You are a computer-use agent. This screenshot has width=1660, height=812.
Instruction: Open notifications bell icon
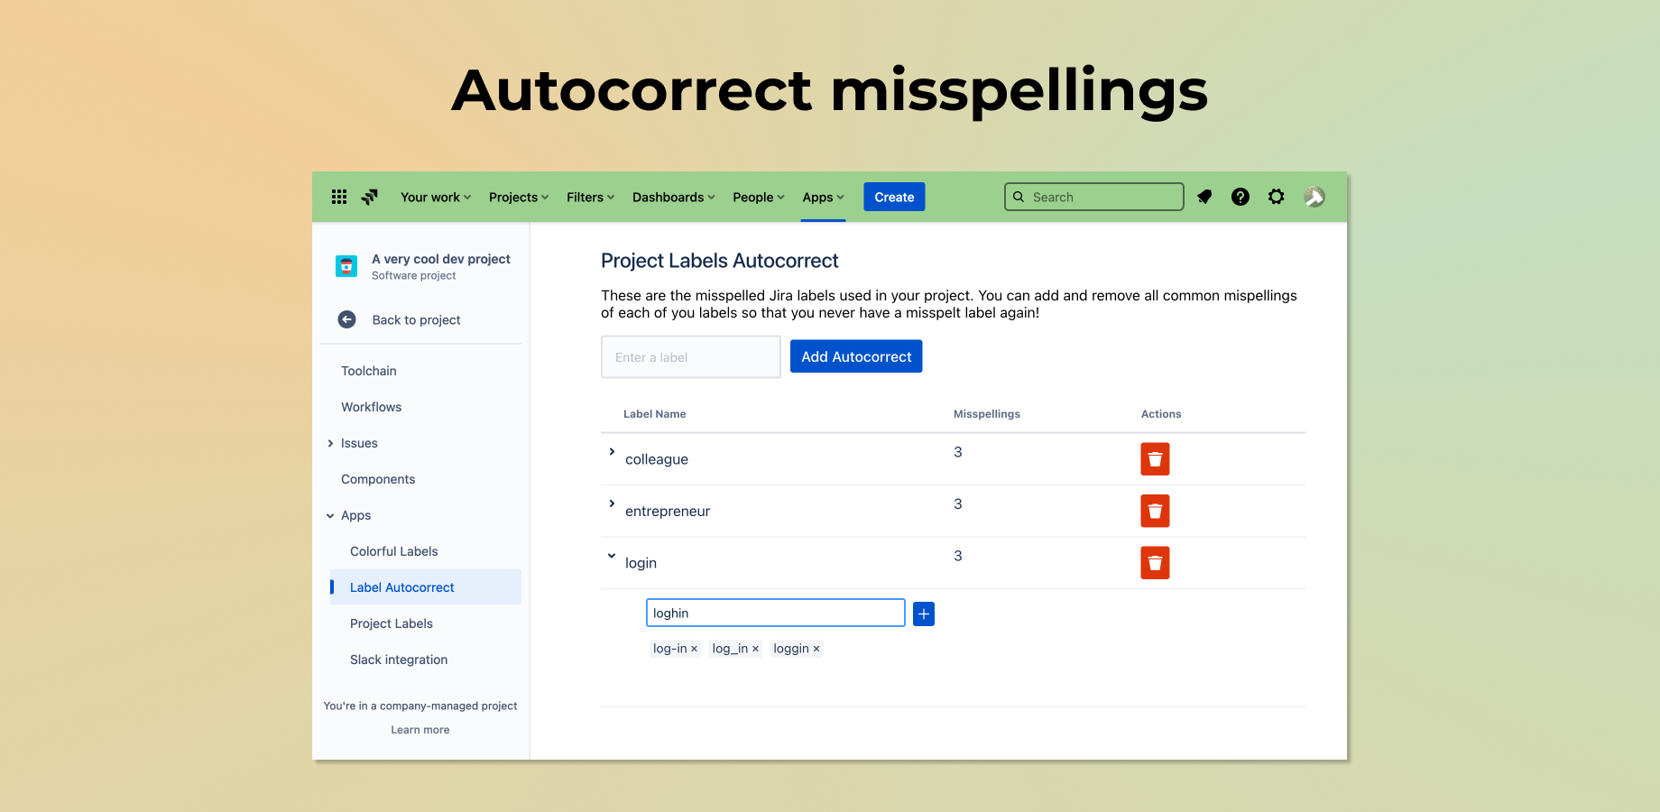(x=1204, y=197)
